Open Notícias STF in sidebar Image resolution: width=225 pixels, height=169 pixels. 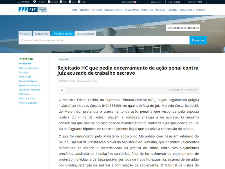[25, 64]
